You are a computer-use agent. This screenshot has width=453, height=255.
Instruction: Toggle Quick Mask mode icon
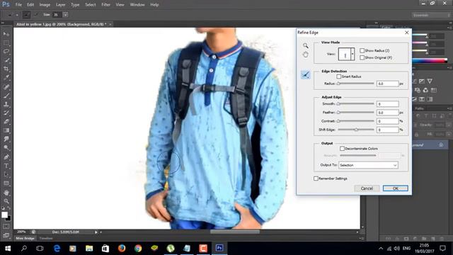pos(6,227)
